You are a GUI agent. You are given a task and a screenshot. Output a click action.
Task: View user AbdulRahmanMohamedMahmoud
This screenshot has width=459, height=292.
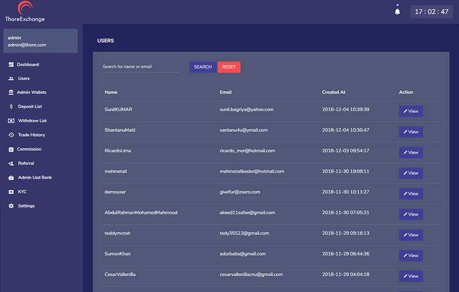(x=411, y=215)
